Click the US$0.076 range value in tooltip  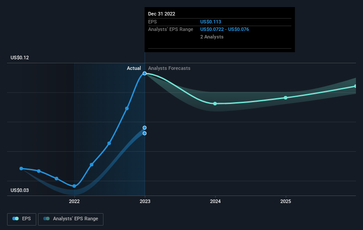(x=238, y=30)
